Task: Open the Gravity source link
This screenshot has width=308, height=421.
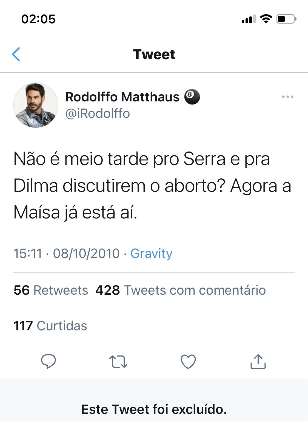Action: click(151, 253)
